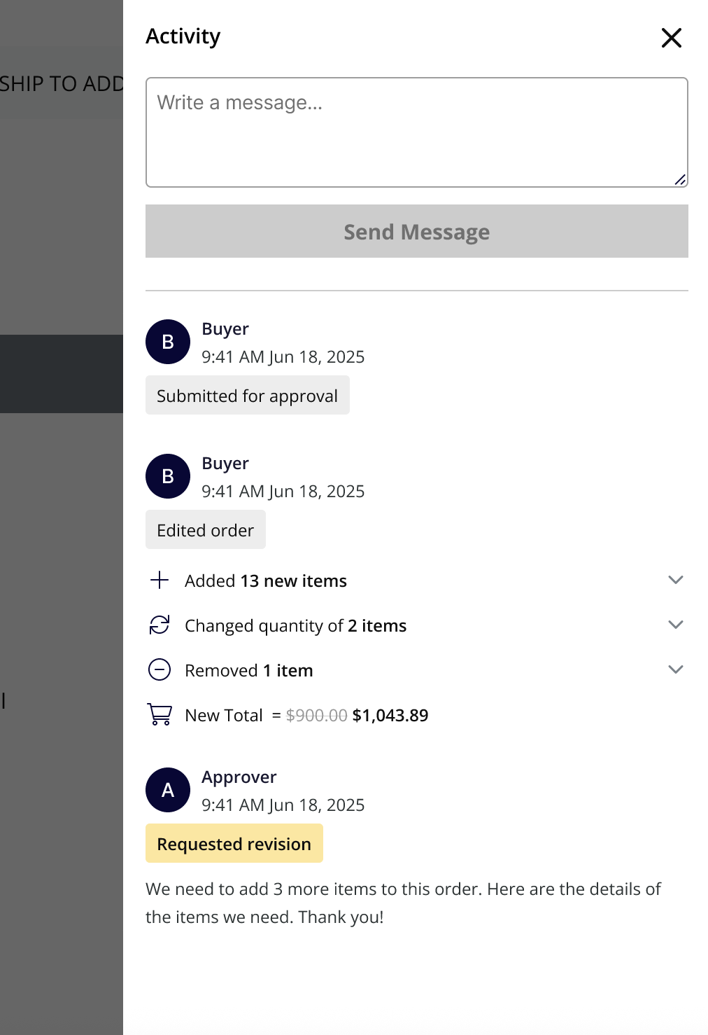Viewport: 708px width, 1035px height.
Task: Click the plus icon next to Added items
Action: click(x=160, y=580)
